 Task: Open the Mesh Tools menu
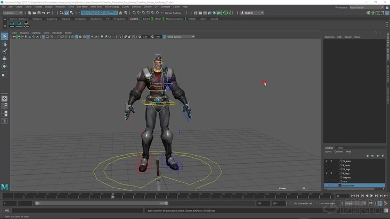click(x=96, y=7)
